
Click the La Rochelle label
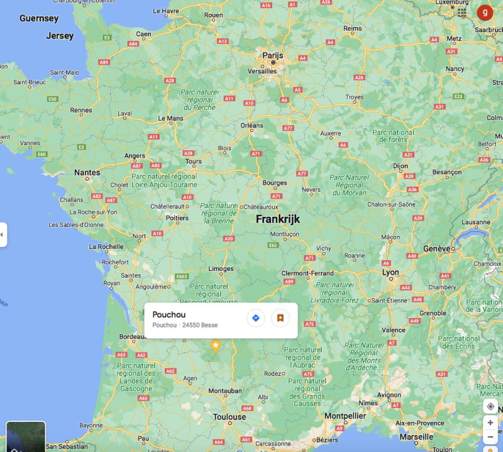(x=106, y=246)
